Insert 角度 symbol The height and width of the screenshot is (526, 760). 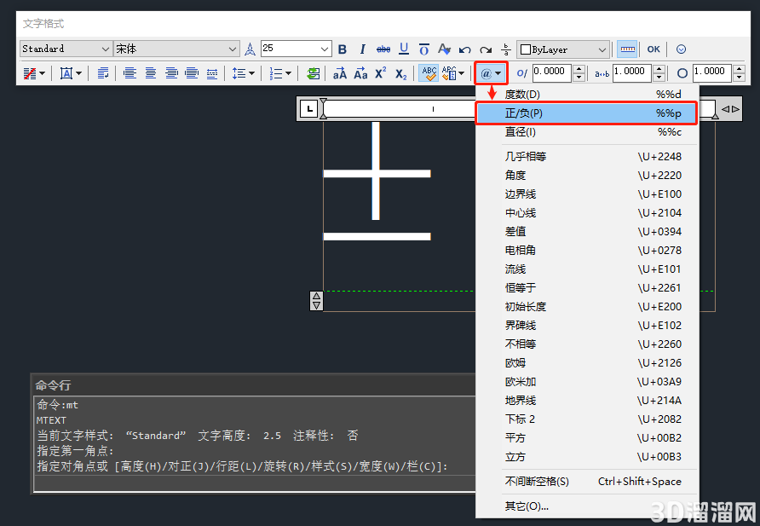587,176
